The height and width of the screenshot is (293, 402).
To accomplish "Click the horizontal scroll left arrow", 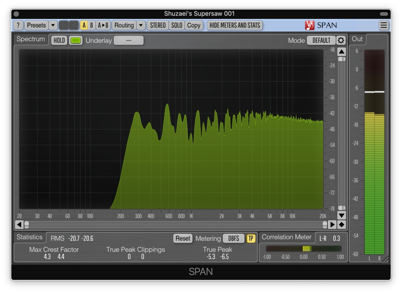I will coord(19,225).
